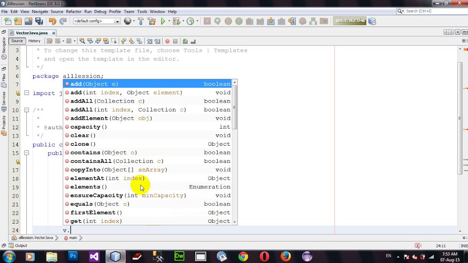Screen dimensions: 468x263
Task: Open the Refactor menu
Action: pyautogui.click(x=73, y=11)
